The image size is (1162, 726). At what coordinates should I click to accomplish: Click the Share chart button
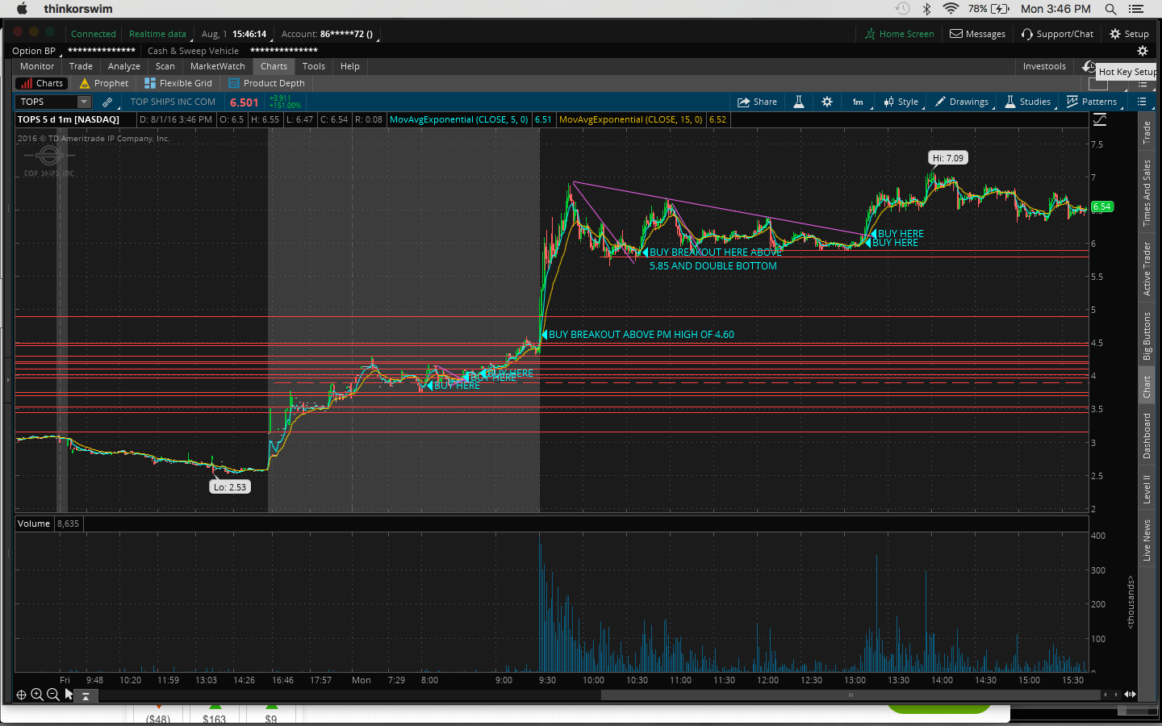pos(757,102)
